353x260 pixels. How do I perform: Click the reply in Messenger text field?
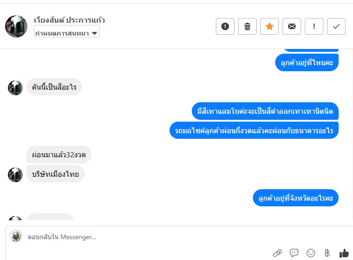139,237
